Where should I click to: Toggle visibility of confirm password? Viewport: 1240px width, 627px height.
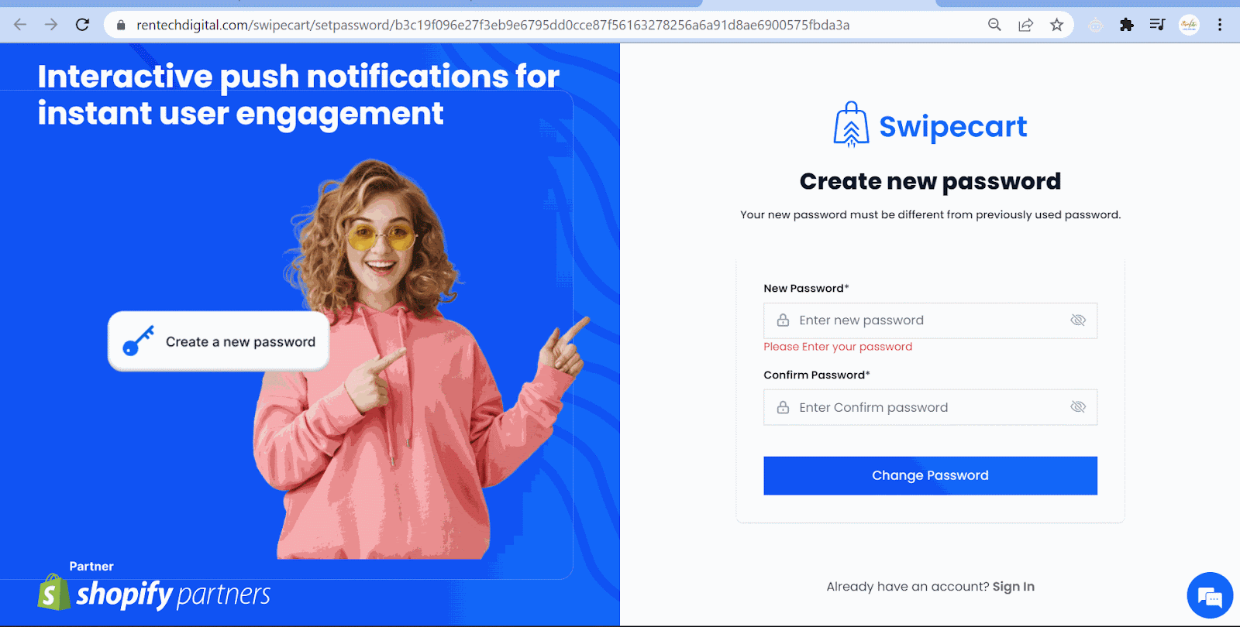click(x=1078, y=407)
